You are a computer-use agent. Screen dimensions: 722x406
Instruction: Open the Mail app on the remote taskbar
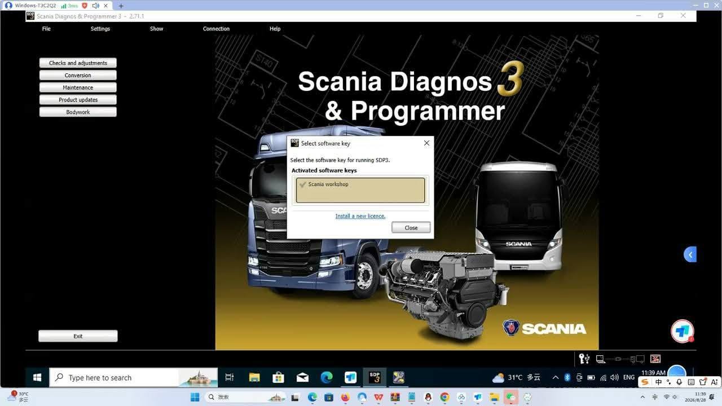click(302, 377)
